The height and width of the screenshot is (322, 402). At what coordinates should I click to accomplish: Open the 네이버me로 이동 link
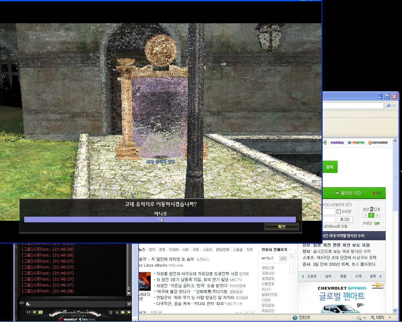point(335,226)
